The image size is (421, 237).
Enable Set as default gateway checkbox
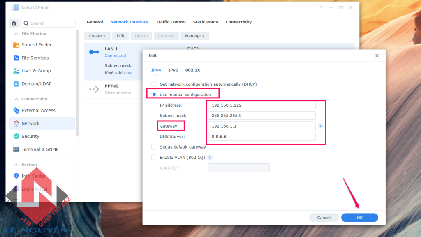click(x=154, y=146)
